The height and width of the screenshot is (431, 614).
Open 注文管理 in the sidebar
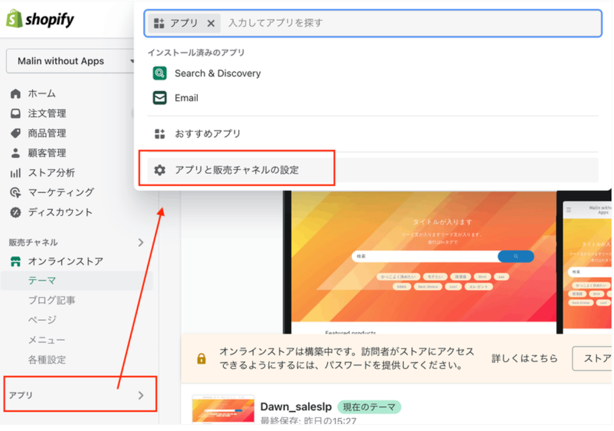[47, 113]
